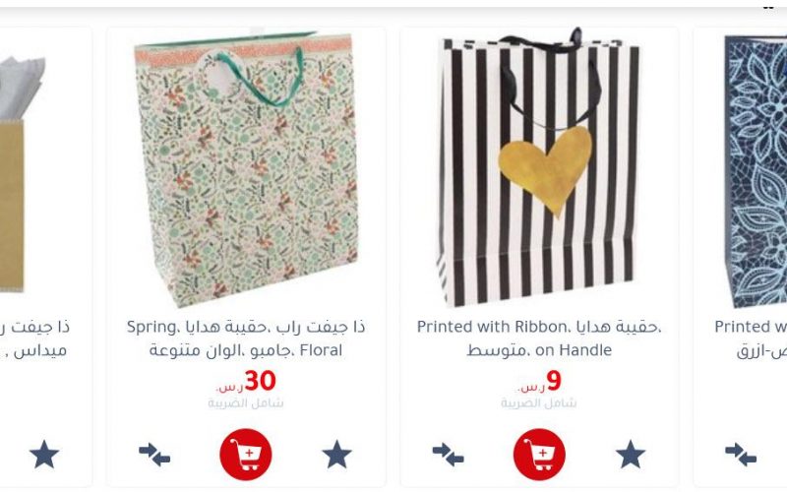Open partially visible gold bag title link
The width and height of the screenshot is (787, 492).
tap(34, 338)
